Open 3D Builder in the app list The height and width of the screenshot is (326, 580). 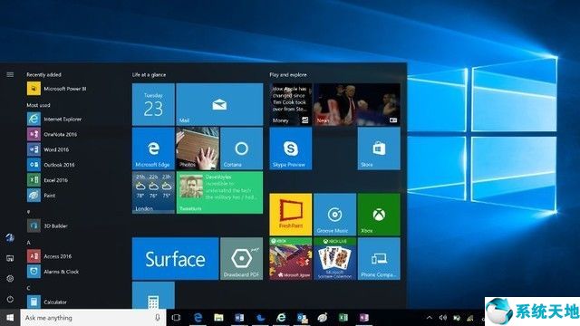point(47,225)
